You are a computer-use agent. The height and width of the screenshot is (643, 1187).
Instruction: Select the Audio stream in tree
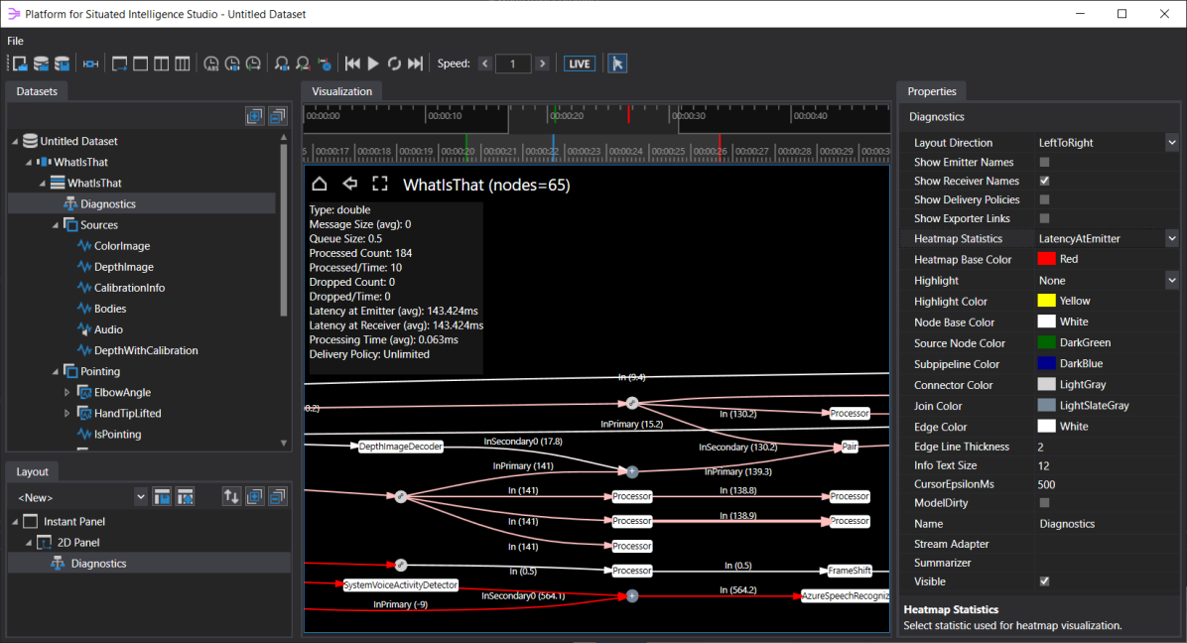point(108,329)
